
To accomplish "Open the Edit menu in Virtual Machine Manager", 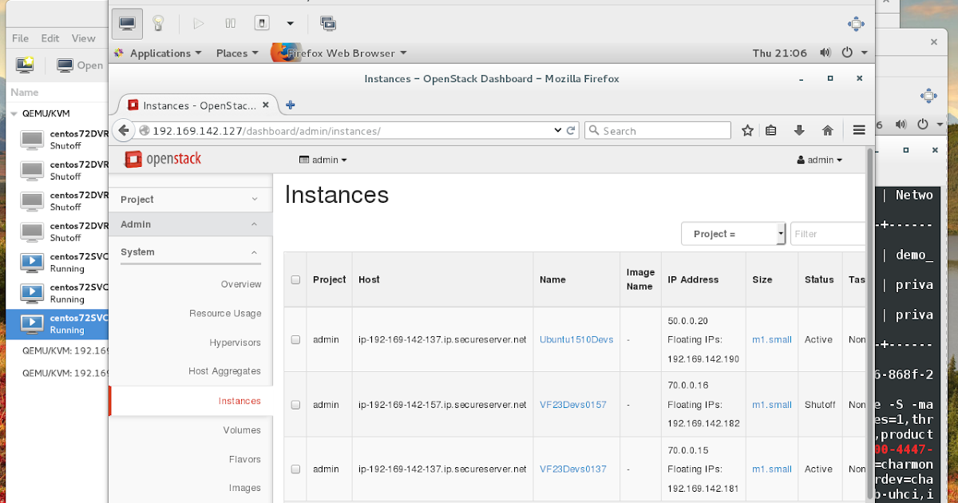I will [x=50, y=38].
